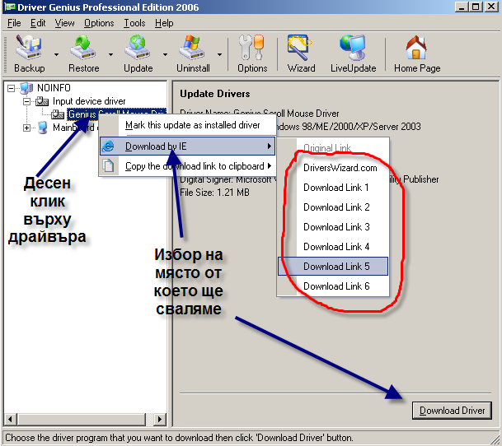Click the status bar hint message
Viewport: 502px width, 446px height.
179,438
